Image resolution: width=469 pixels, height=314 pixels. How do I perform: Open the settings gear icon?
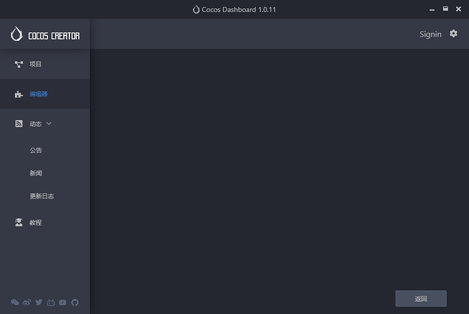(x=453, y=33)
